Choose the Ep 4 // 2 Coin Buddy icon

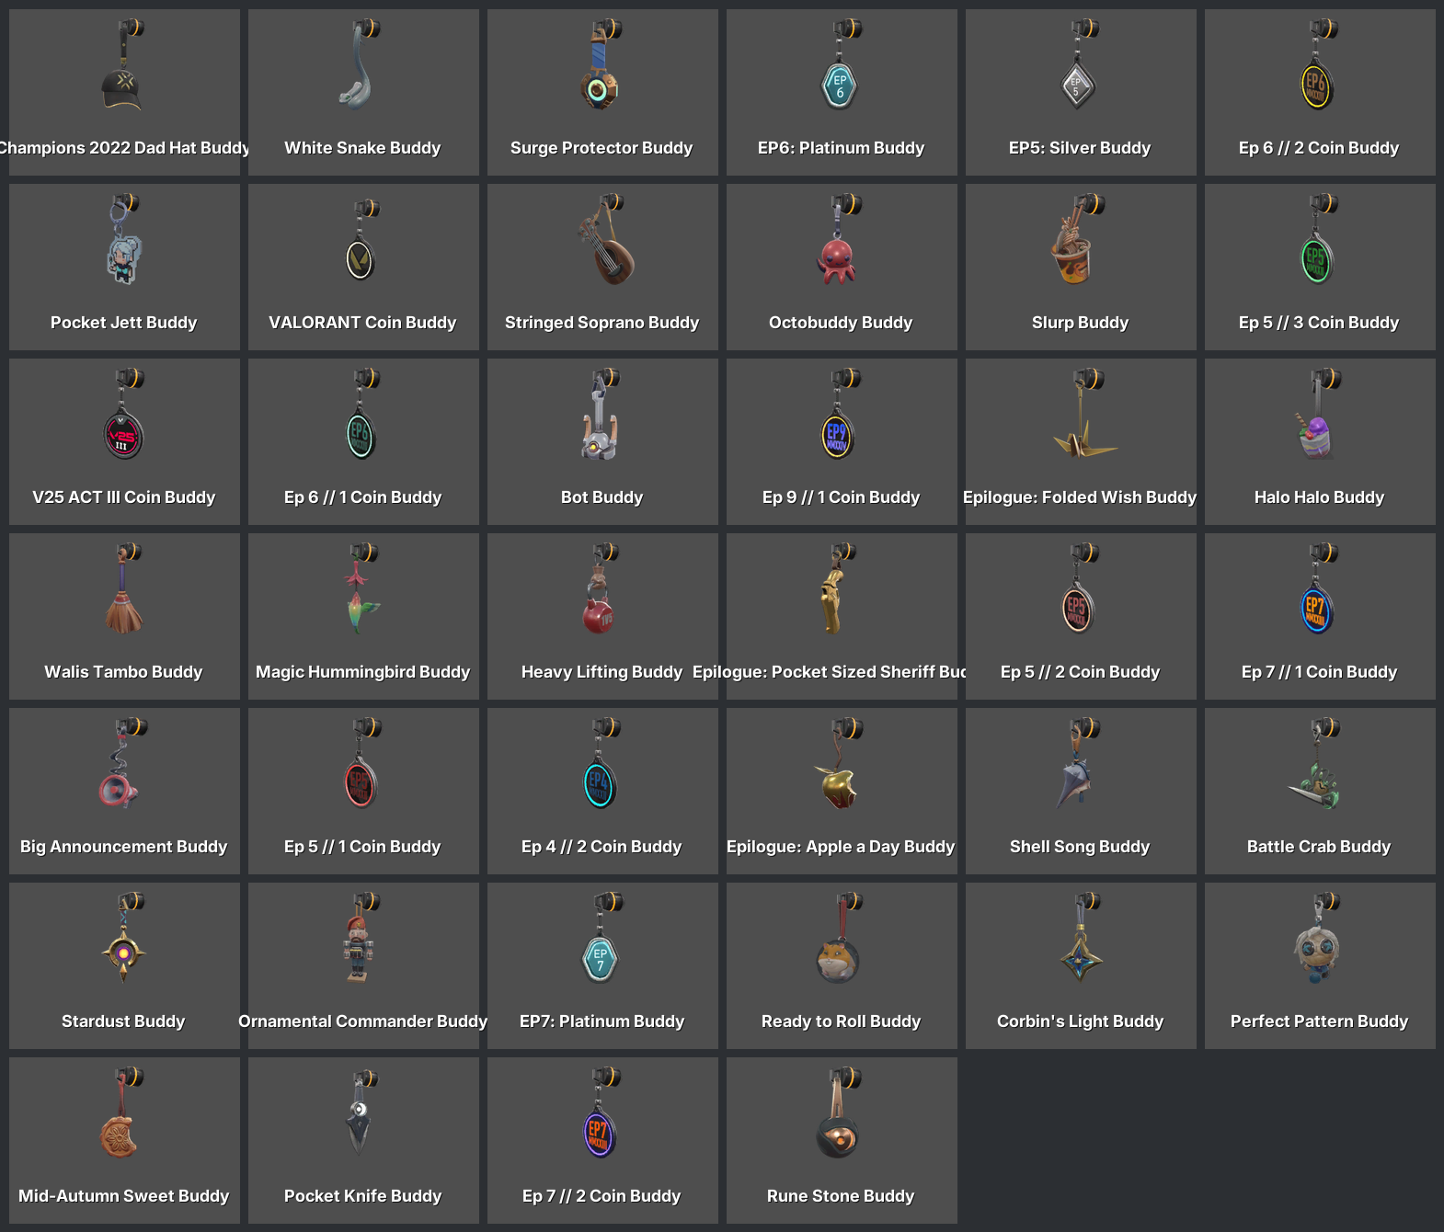[602, 763]
